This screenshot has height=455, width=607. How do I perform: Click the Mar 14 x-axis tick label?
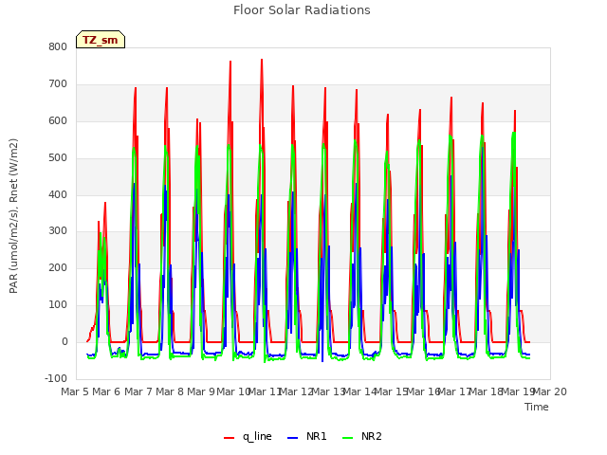360,391
